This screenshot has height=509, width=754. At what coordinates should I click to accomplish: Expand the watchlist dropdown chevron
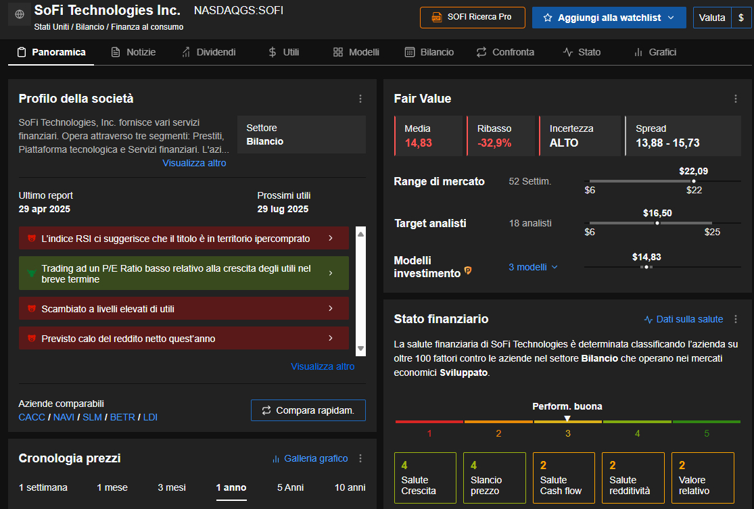tap(671, 18)
